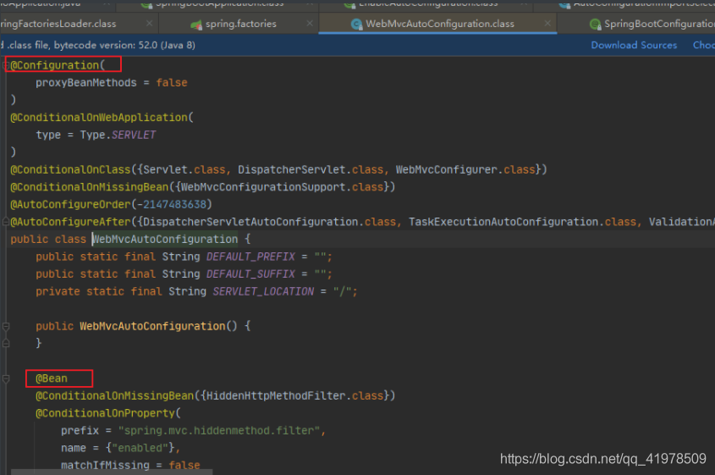The height and width of the screenshot is (475, 715).
Task: Click the Choose Sources link
Action: tap(703, 45)
